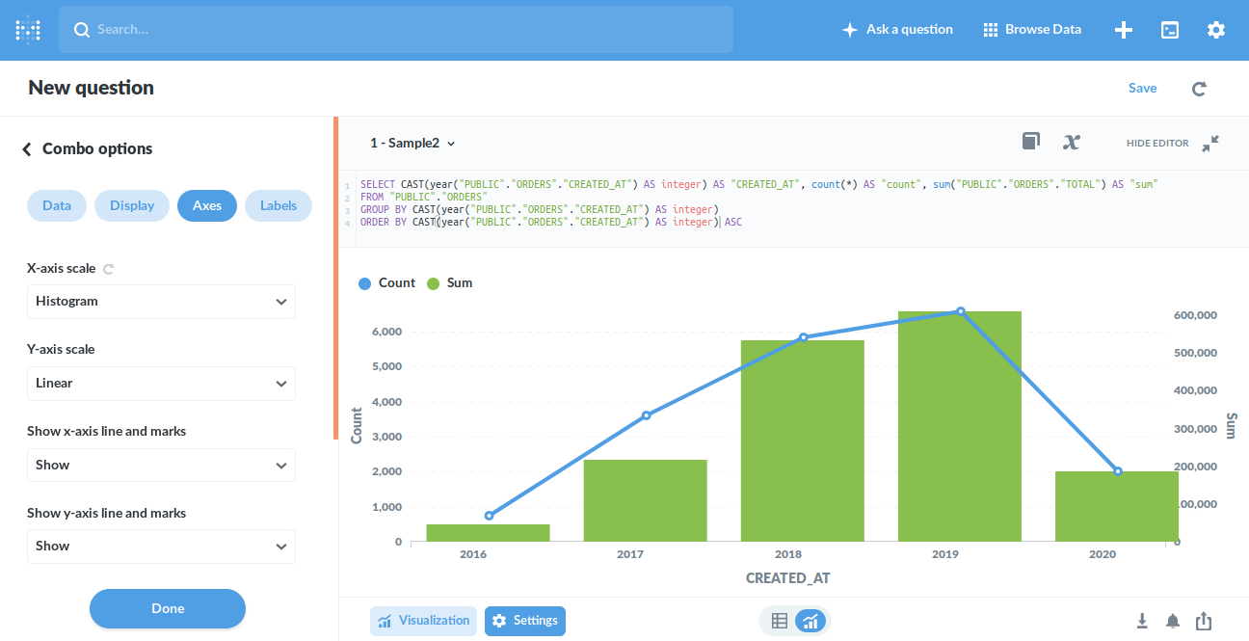
Task: Click Ask a question
Action: 897,30
